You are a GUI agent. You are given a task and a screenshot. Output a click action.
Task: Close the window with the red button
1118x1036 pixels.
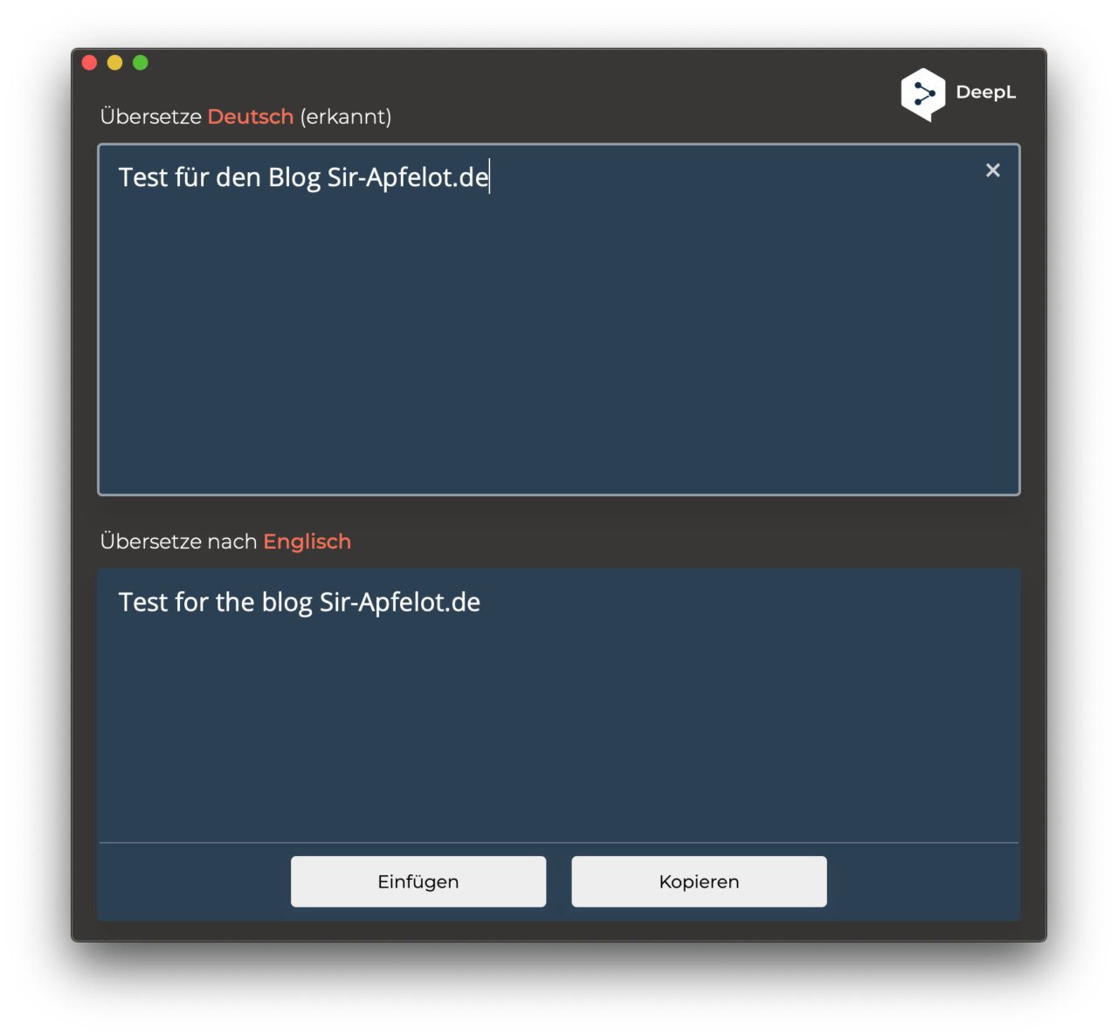tap(89, 62)
